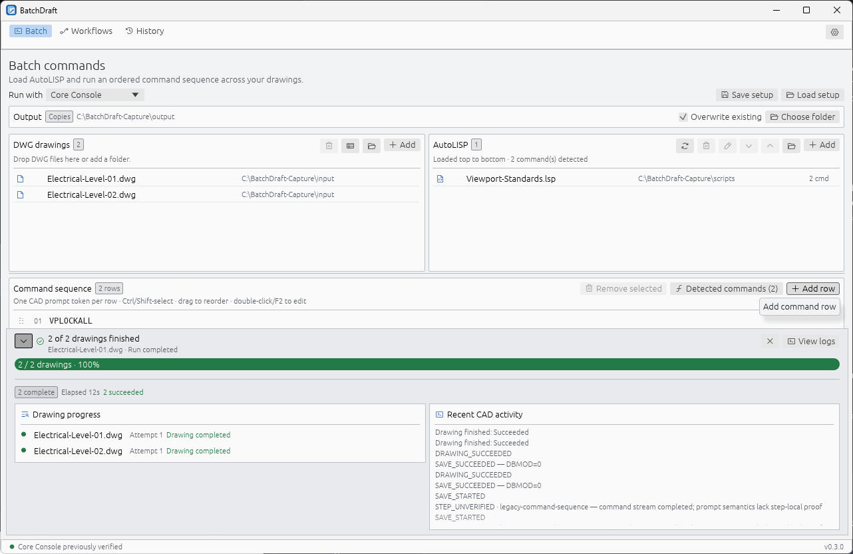Click the script icon beside Viewport-Standards.lsp
Image resolution: width=853 pixels, height=554 pixels.
pos(440,179)
